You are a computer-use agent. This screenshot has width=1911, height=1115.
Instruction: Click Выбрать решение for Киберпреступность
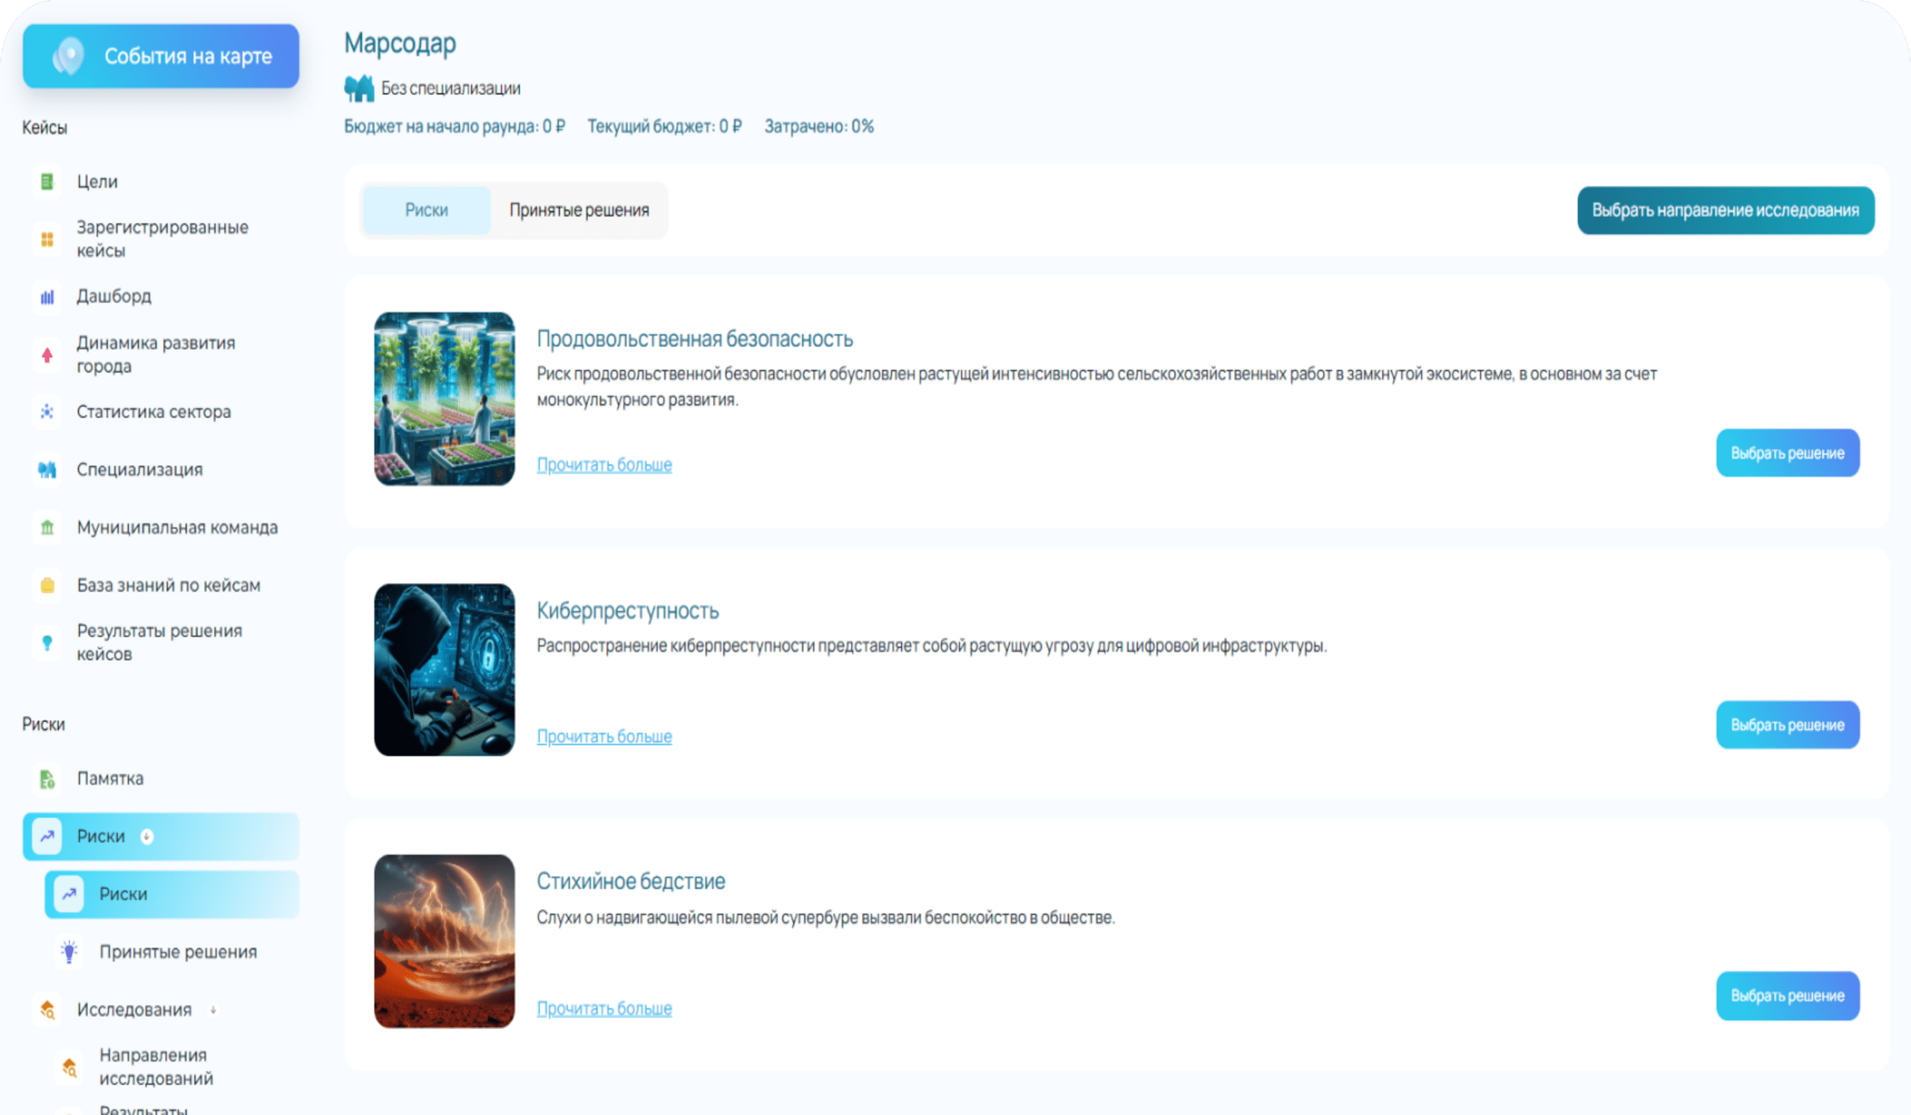click(1787, 725)
